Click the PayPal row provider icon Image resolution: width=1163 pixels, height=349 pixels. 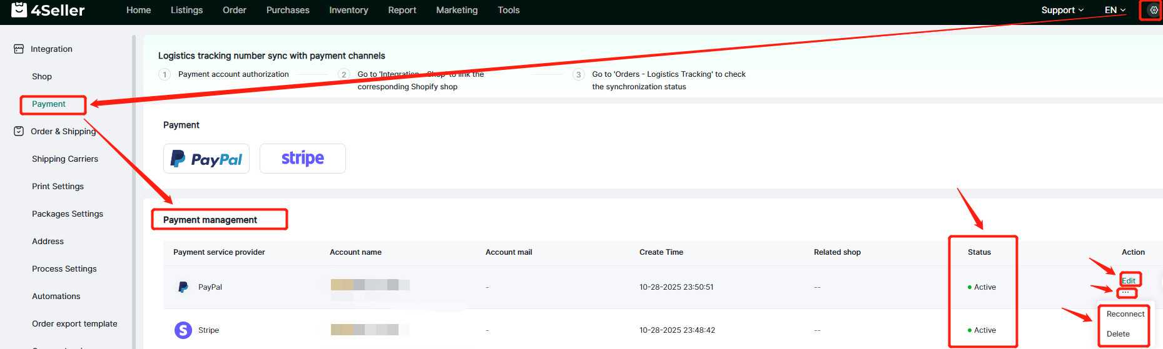coord(183,287)
